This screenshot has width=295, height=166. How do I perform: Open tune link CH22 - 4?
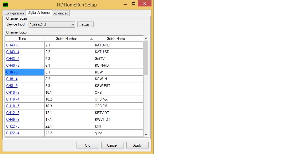[x=13, y=133]
